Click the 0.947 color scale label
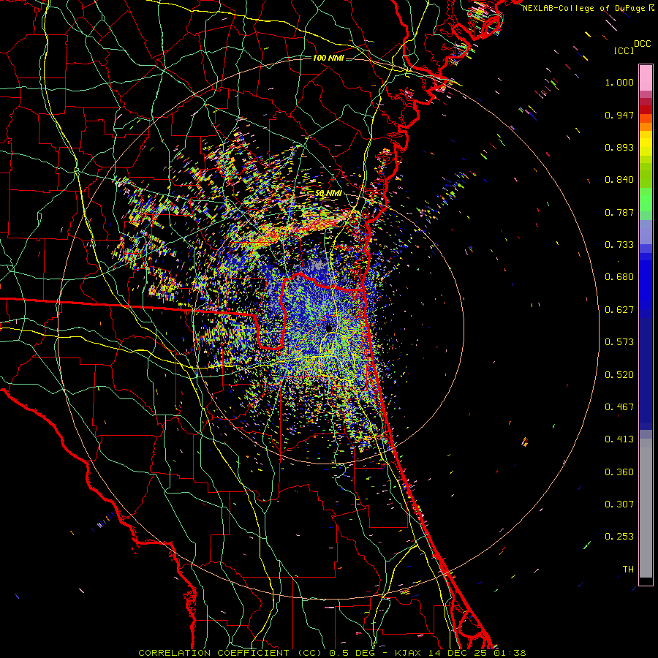 (619, 115)
